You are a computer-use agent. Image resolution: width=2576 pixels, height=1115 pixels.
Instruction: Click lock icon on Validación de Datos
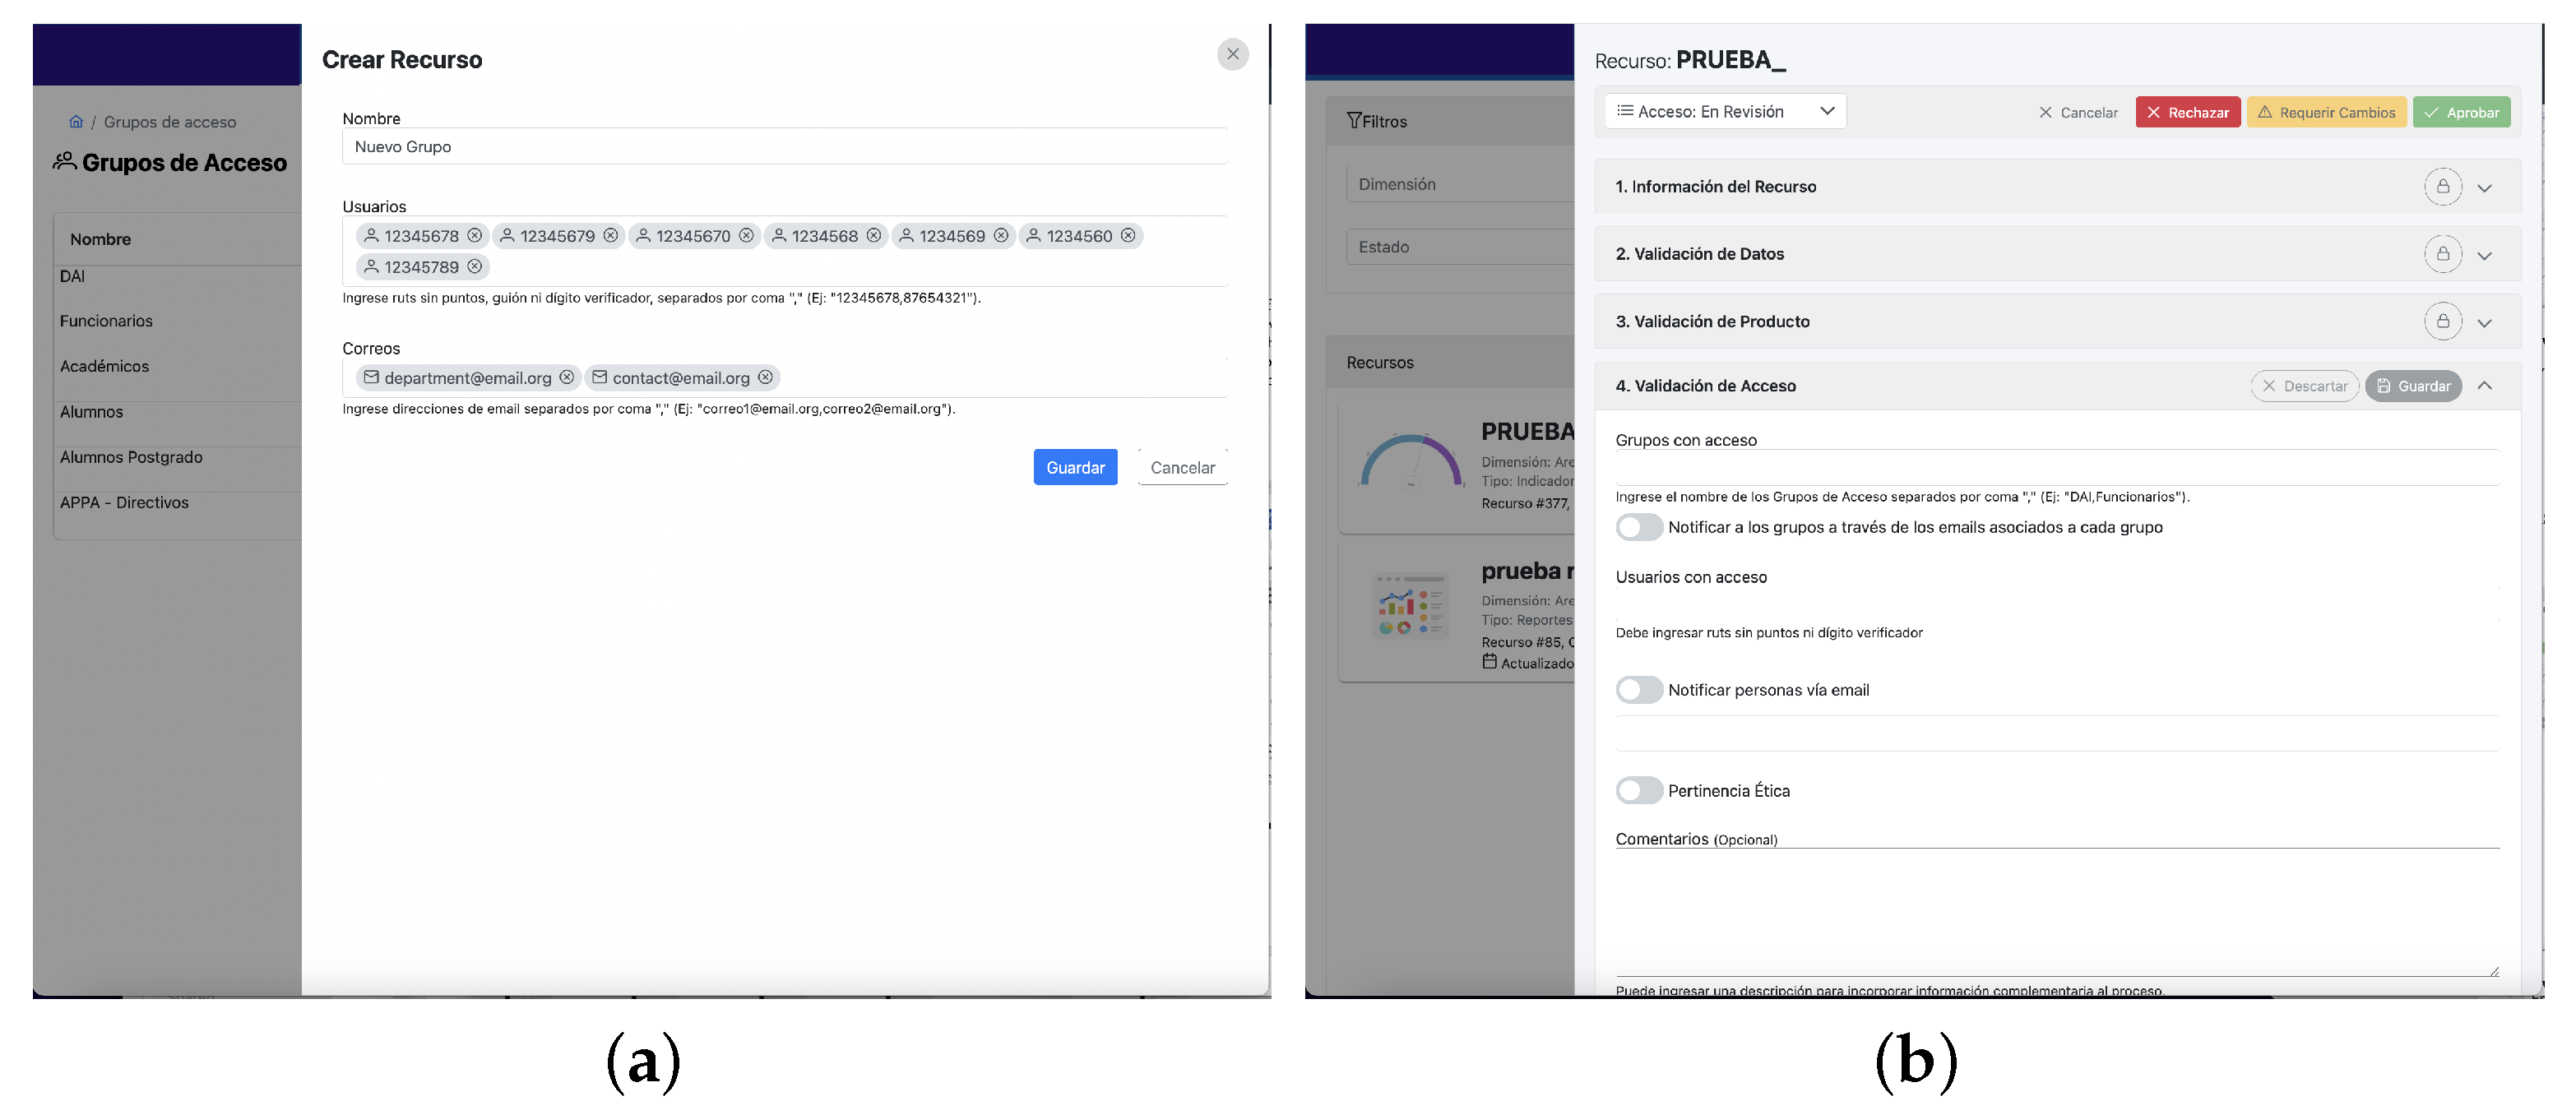tap(2442, 254)
